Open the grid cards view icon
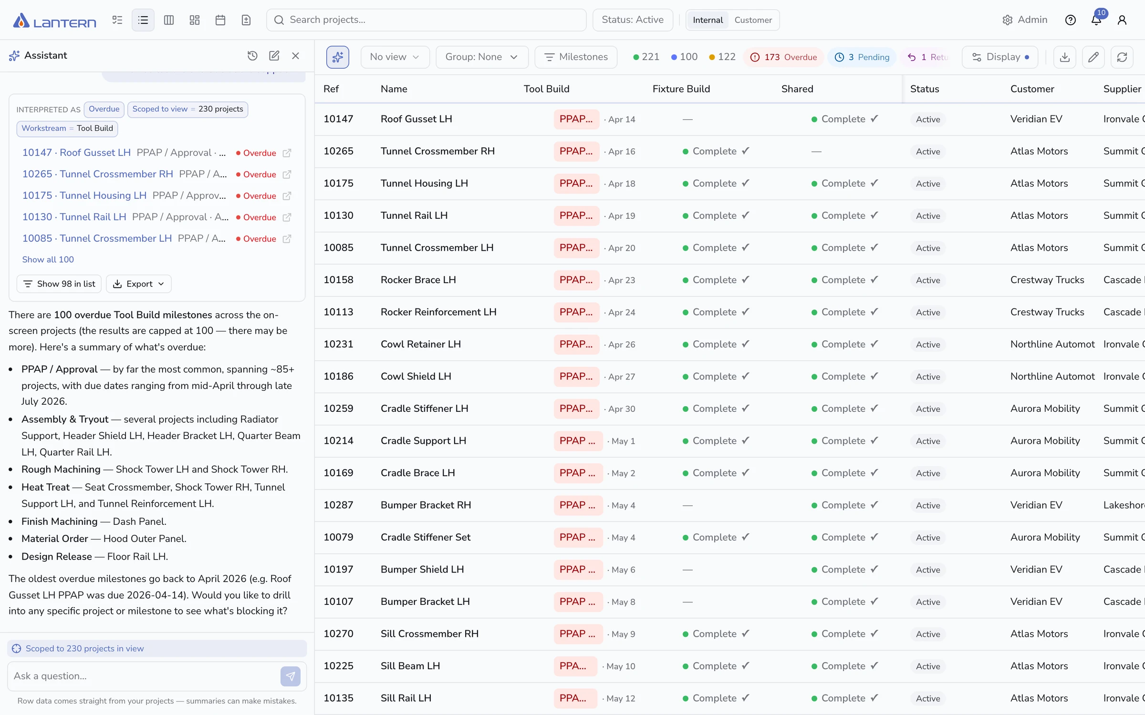The height and width of the screenshot is (715, 1145). coord(194,20)
